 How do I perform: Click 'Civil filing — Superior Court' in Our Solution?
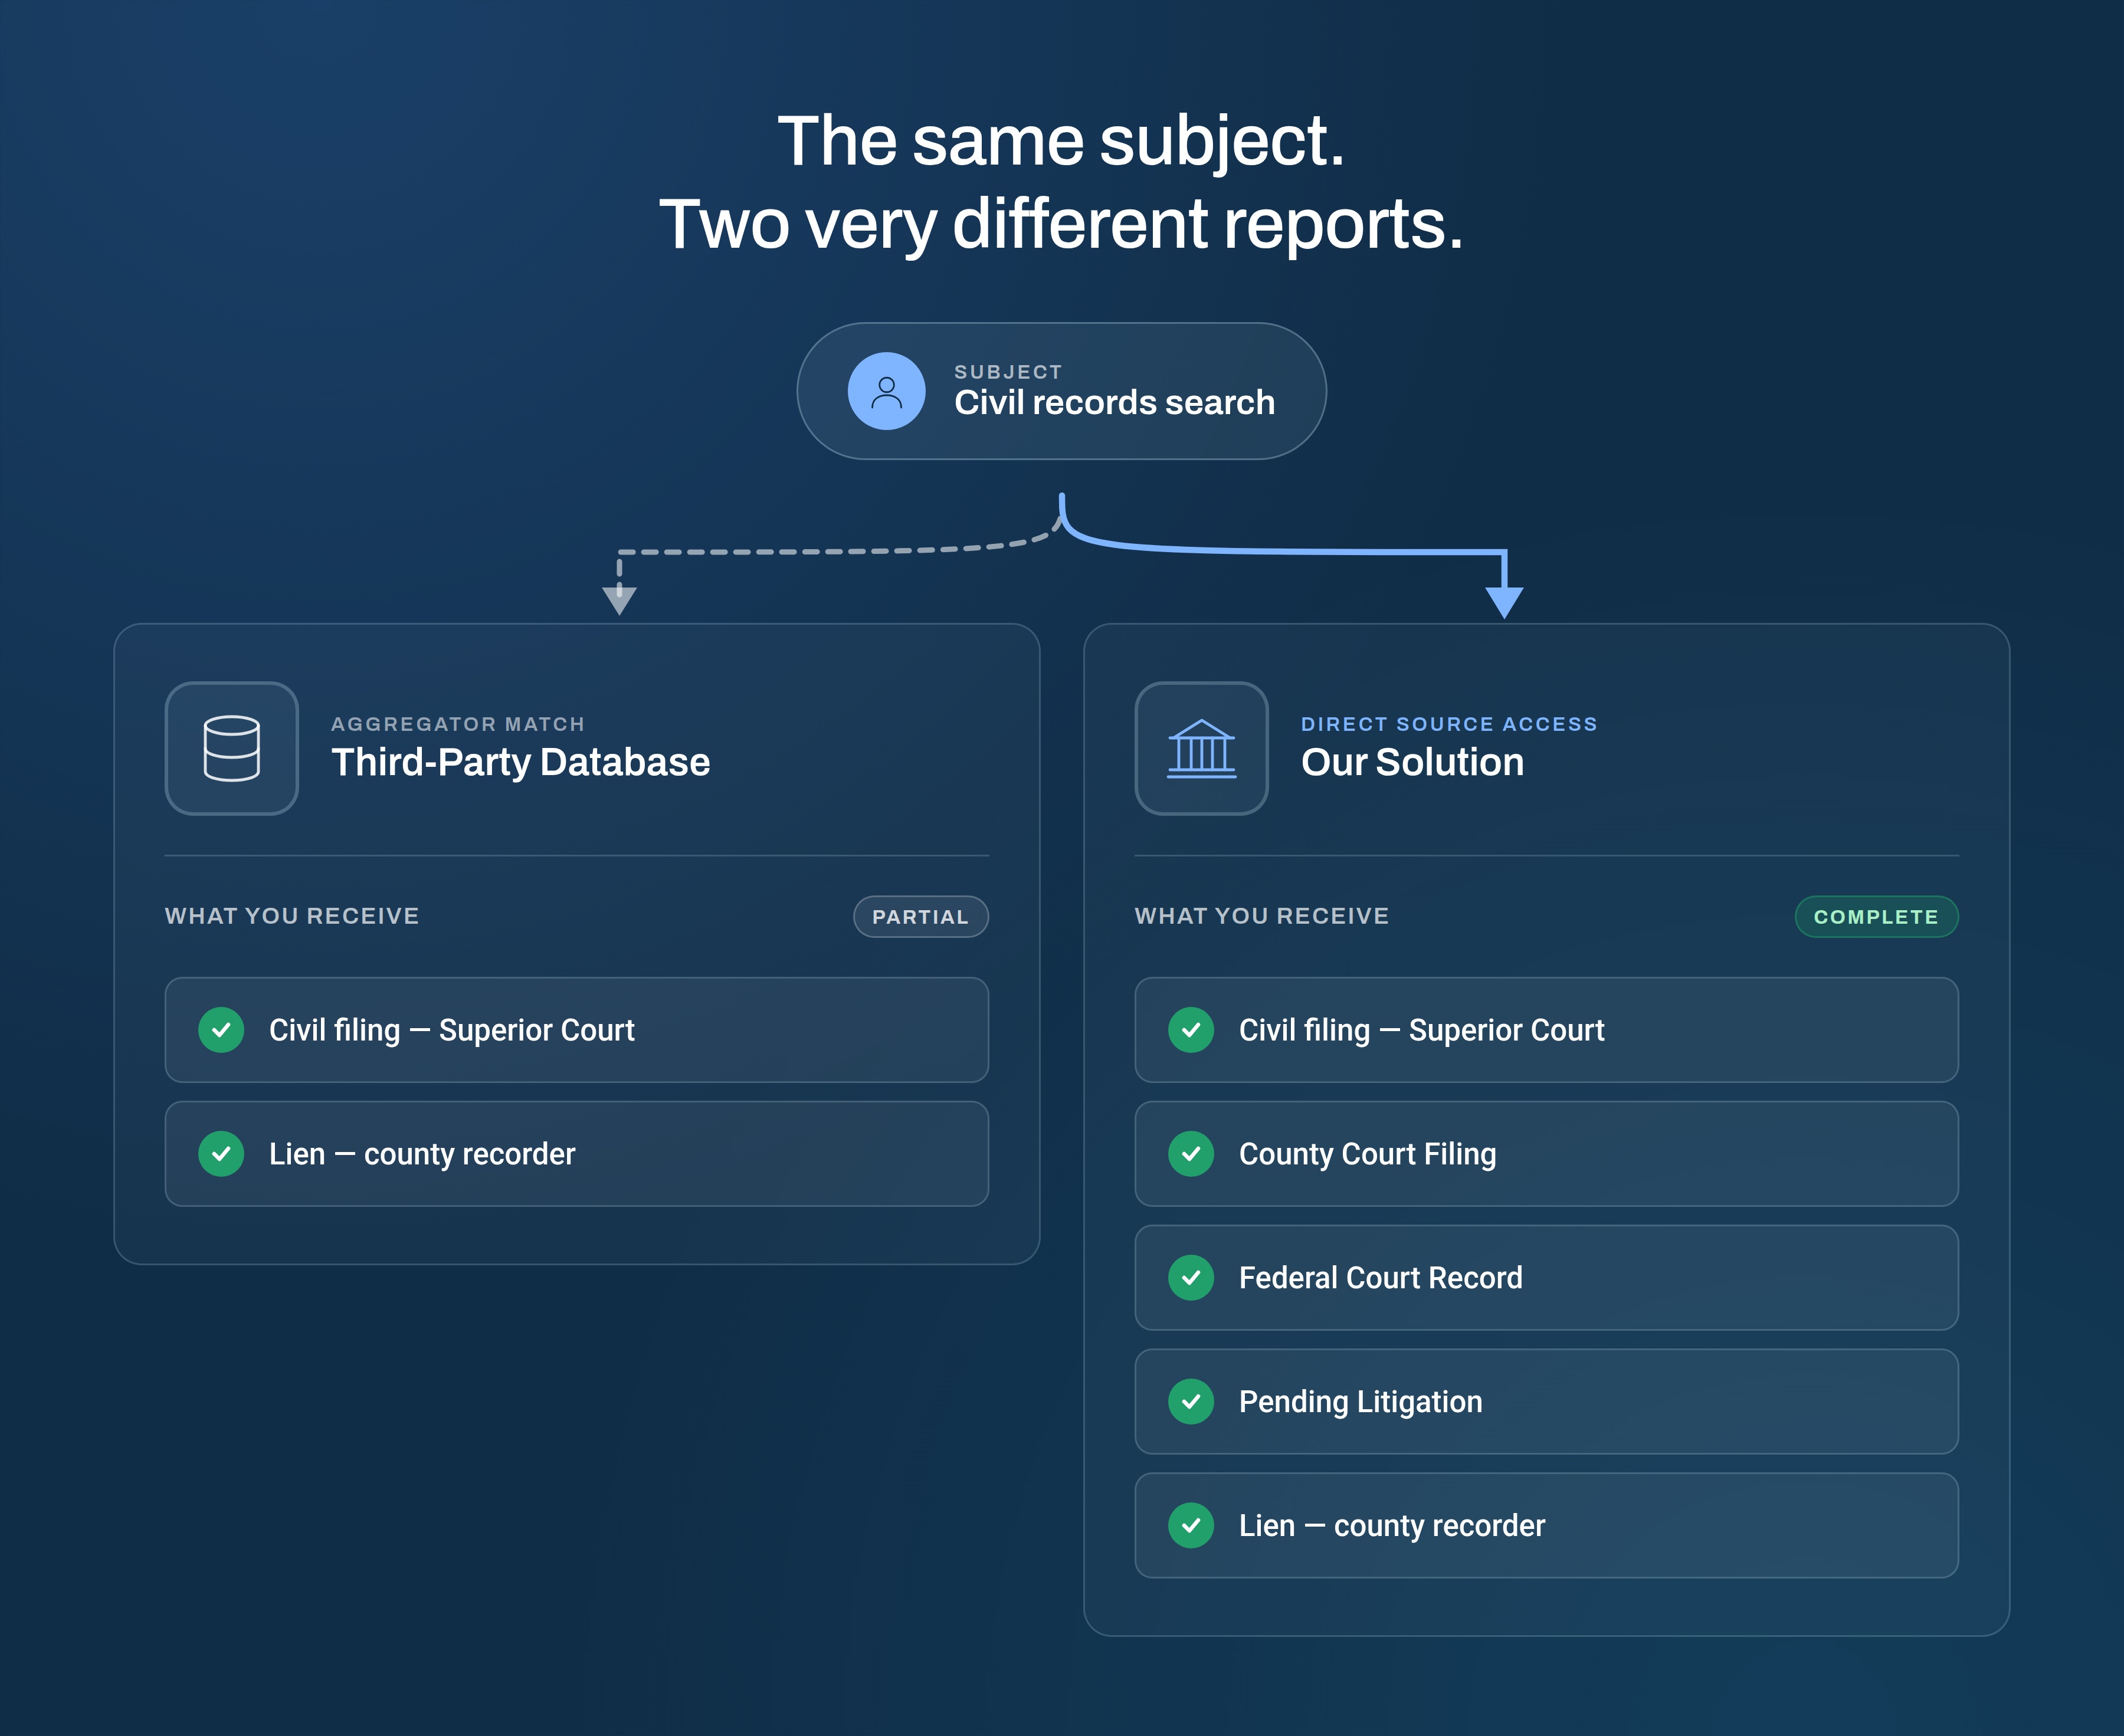[1547, 1030]
